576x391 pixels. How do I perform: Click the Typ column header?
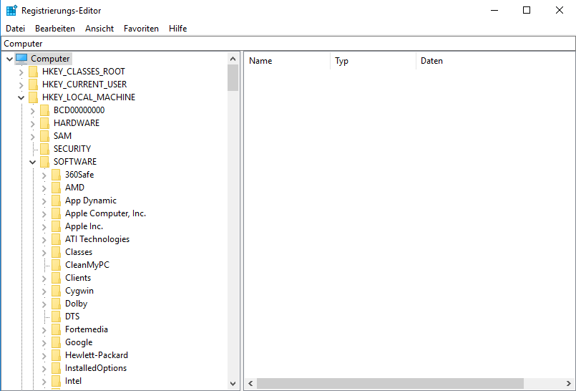tap(374, 61)
